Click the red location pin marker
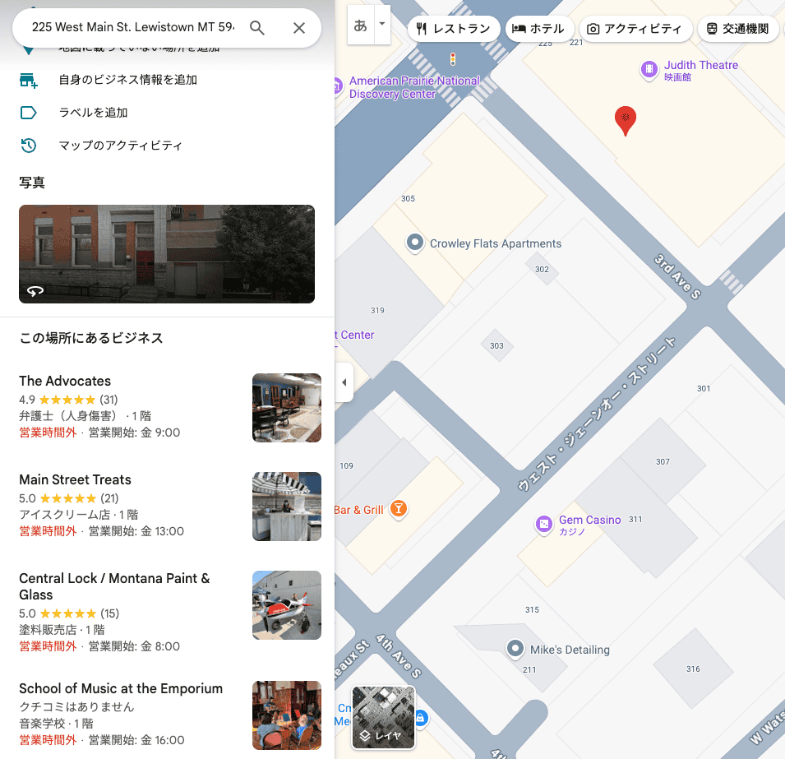This screenshot has height=759, width=785. (626, 120)
